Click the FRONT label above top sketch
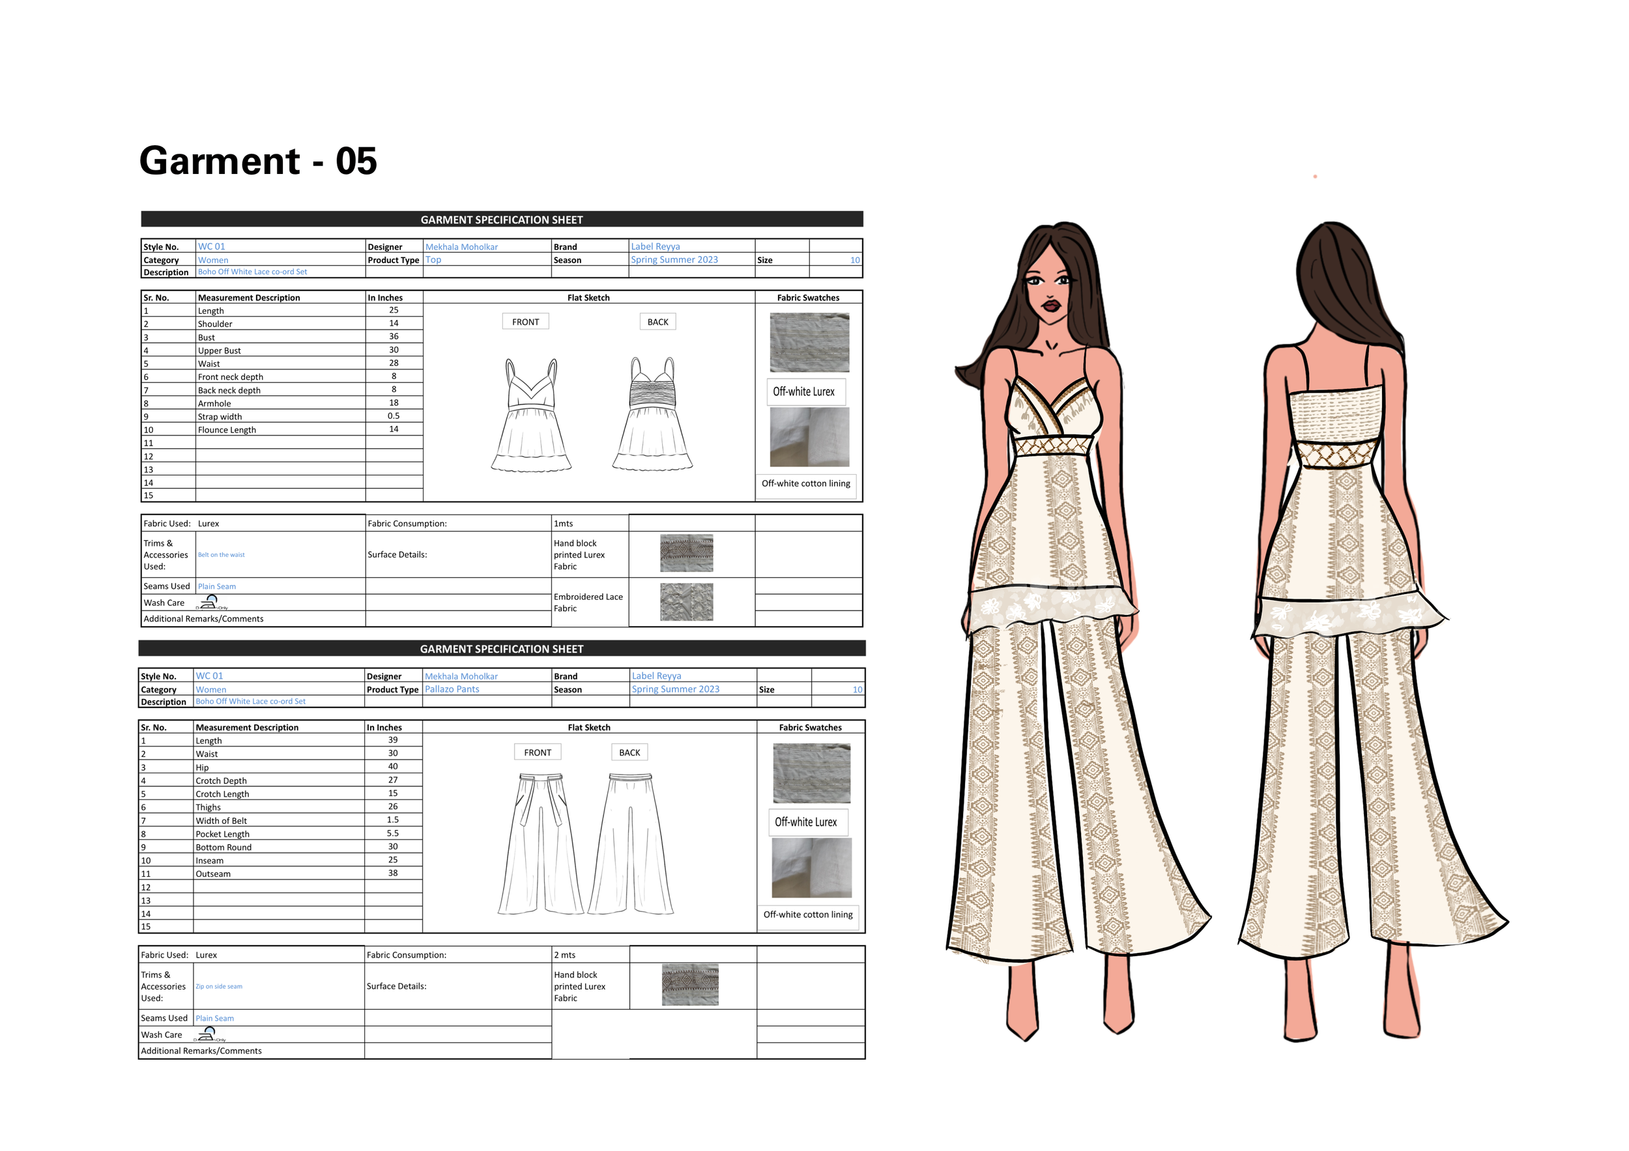Screen dimensions: 1629x1151 [x=525, y=322]
